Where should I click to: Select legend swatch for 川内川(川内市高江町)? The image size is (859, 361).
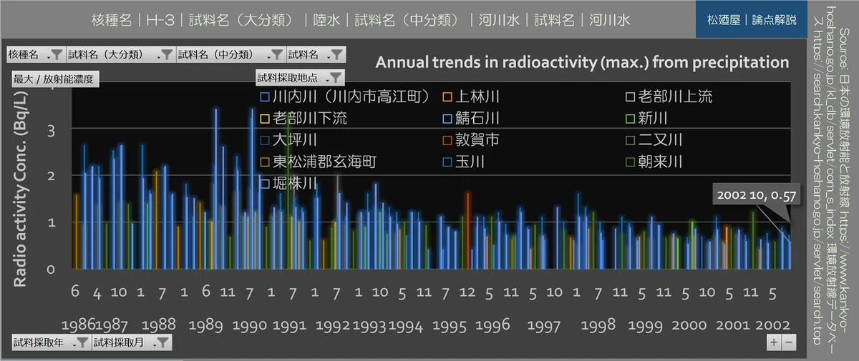coord(265,97)
